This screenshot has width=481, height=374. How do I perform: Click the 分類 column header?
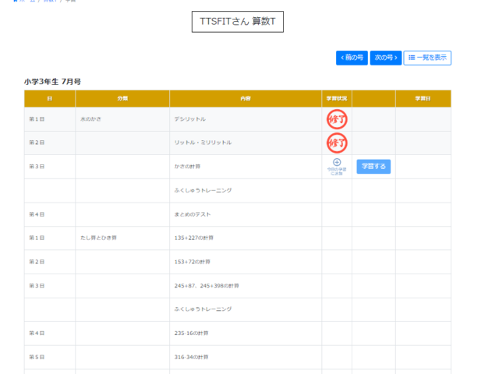point(122,98)
